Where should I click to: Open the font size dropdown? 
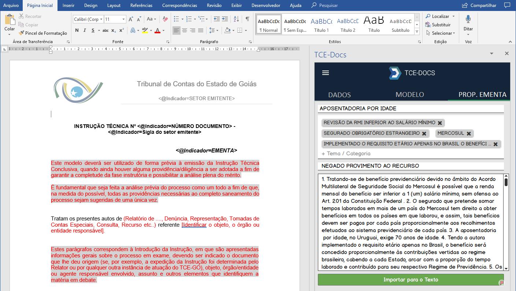point(124,19)
